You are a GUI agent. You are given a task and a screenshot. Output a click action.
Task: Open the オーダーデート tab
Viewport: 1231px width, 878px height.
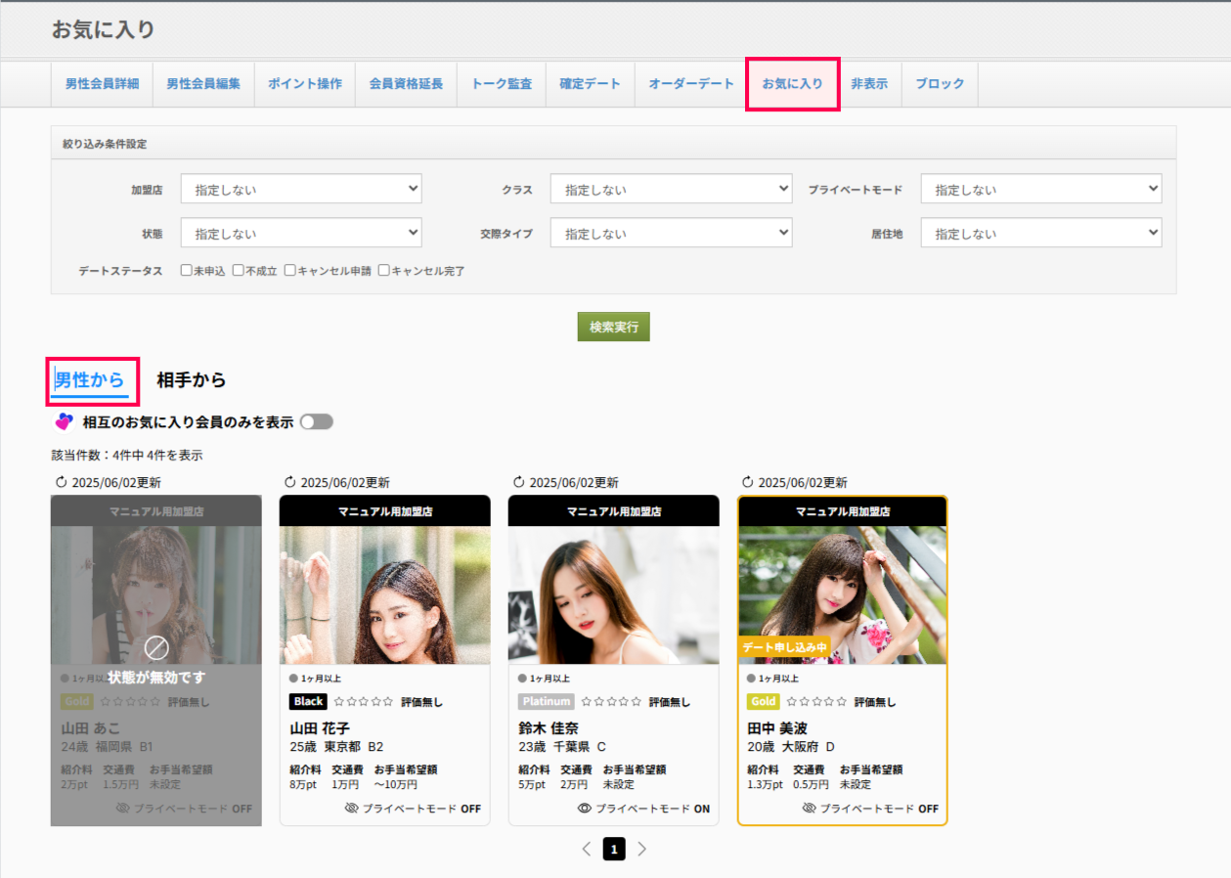pyautogui.click(x=691, y=84)
